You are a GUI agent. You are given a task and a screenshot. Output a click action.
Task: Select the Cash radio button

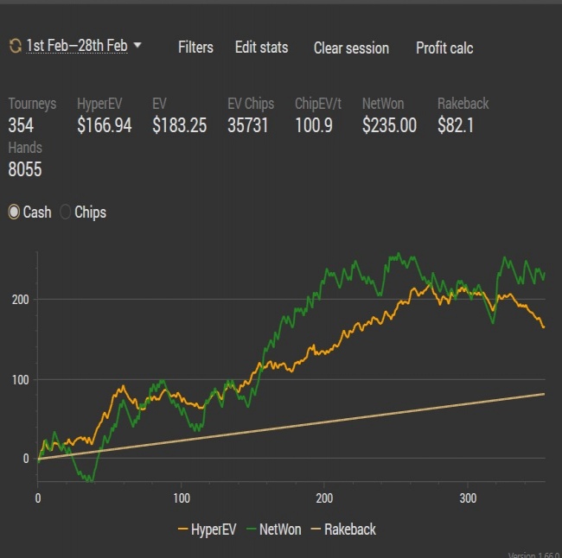point(14,212)
